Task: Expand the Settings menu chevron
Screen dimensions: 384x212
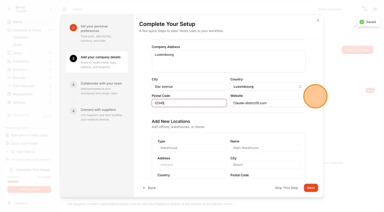Action: (50, 102)
